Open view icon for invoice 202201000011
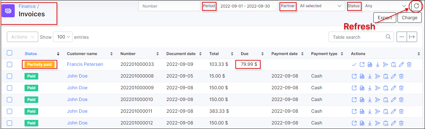 [354, 111]
